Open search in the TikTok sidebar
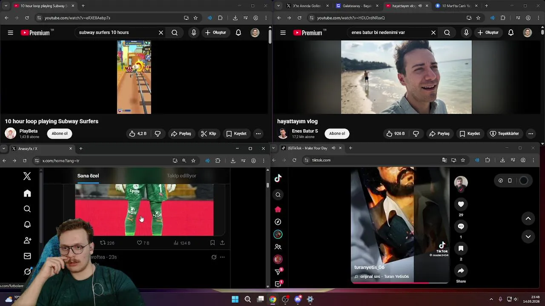 point(278,195)
